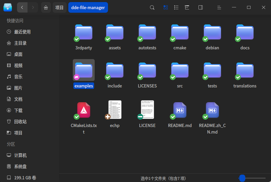
Task: Open the main hamburger menu
Action: click(x=219, y=7)
